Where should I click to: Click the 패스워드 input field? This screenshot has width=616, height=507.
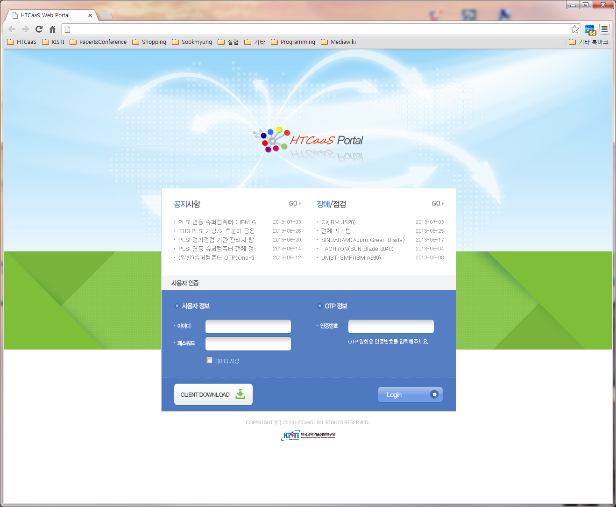pyautogui.click(x=248, y=343)
